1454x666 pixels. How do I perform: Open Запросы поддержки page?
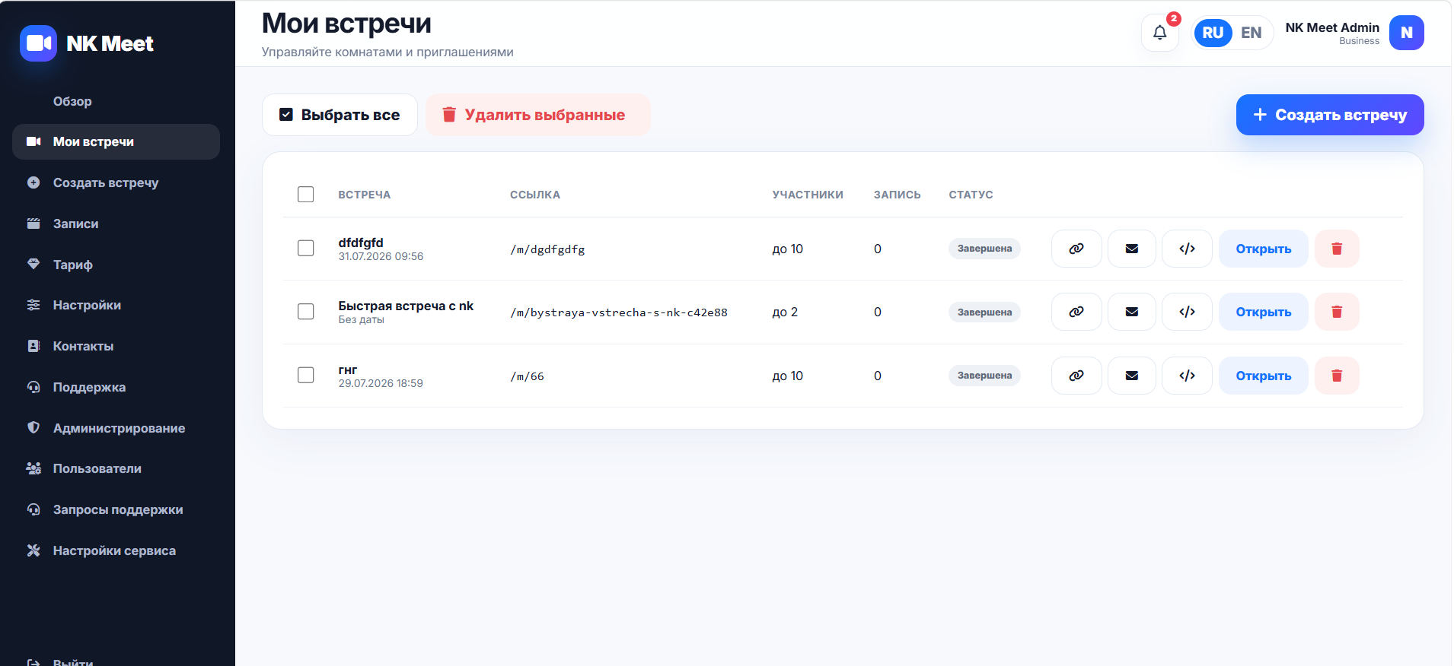116,509
